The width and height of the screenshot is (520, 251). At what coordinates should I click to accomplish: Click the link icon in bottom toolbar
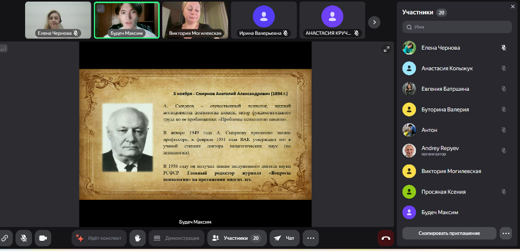tap(4, 238)
